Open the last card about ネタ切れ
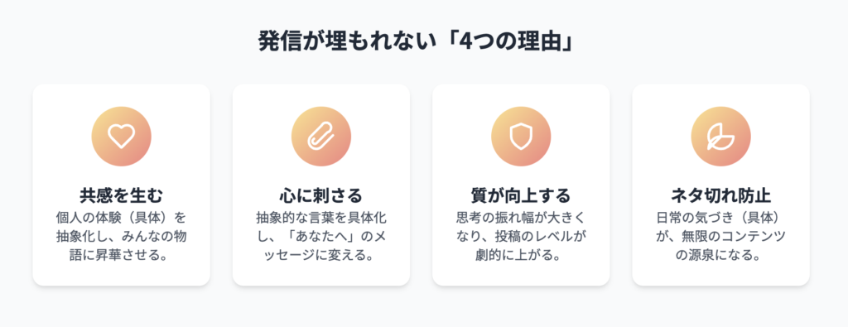Image resolution: width=848 pixels, height=327 pixels. 721,185
